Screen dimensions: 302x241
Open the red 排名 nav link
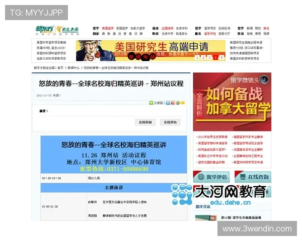point(266,28)
